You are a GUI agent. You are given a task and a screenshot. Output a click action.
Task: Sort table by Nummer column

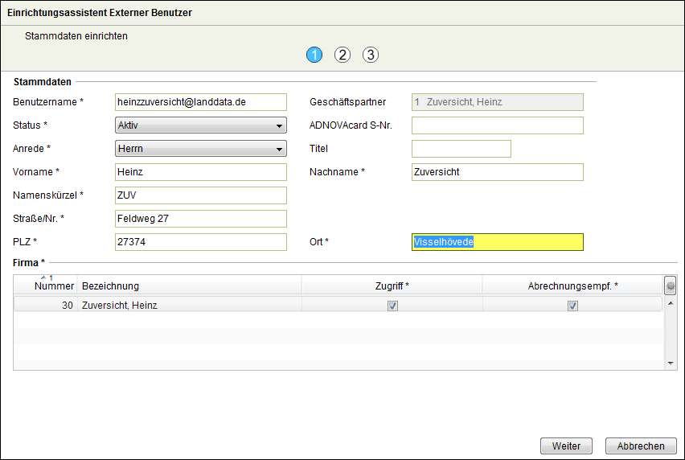[54, 286]
